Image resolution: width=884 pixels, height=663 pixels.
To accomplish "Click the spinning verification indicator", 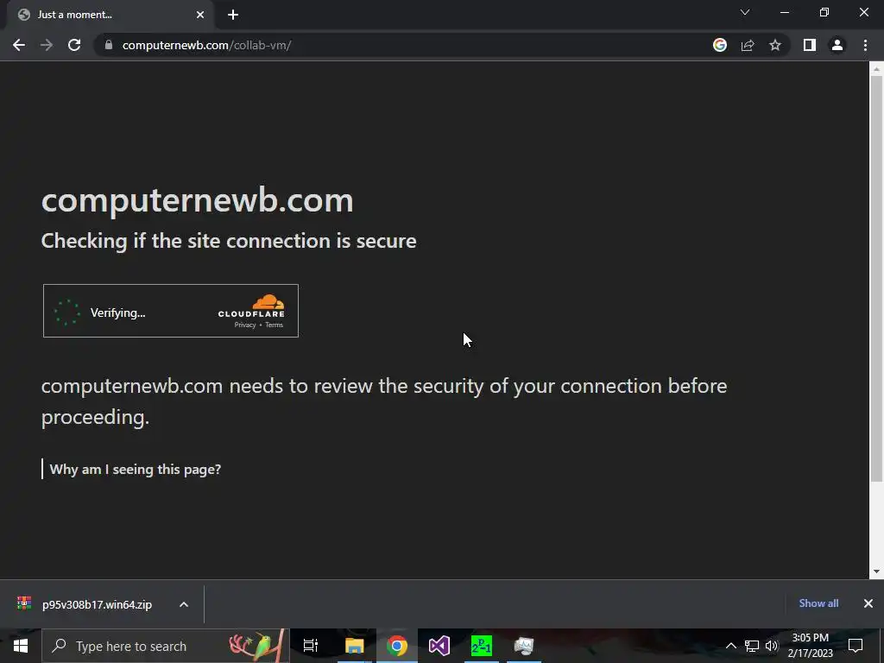I will point(67,313).
